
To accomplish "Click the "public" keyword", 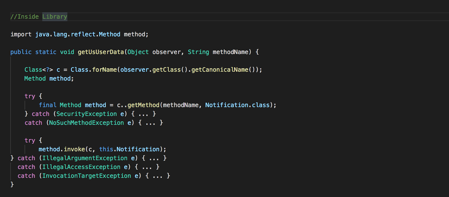I will [x=21, y=52].
